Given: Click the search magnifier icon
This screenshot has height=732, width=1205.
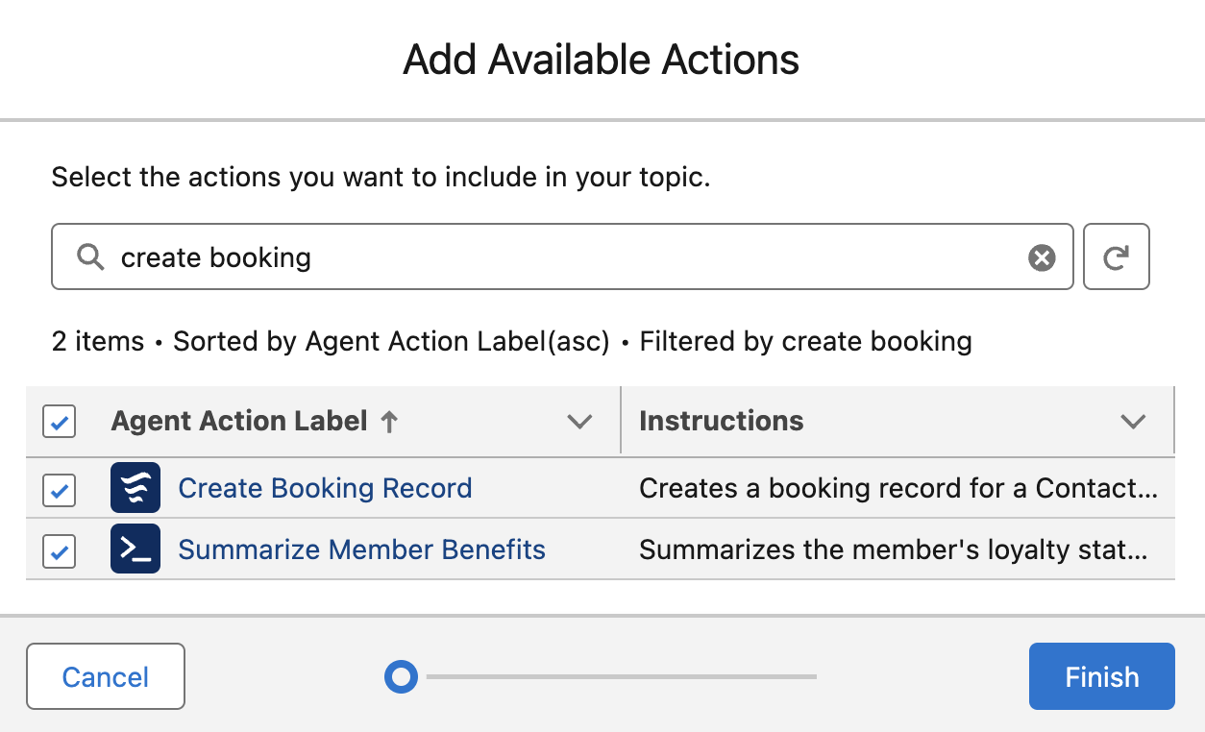Looking at the screenshot, I should point(90,256).
